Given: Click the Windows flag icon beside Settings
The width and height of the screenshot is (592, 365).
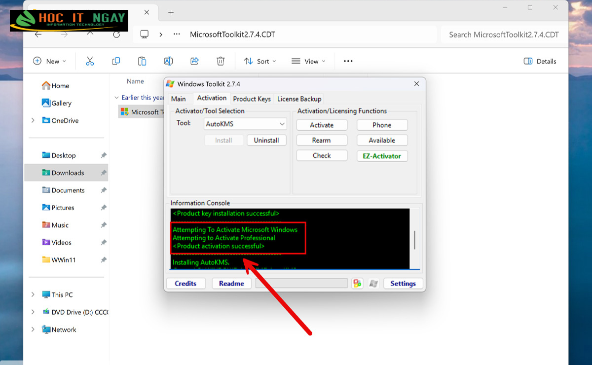Looking at the screenshot, I should click(373, 284).
